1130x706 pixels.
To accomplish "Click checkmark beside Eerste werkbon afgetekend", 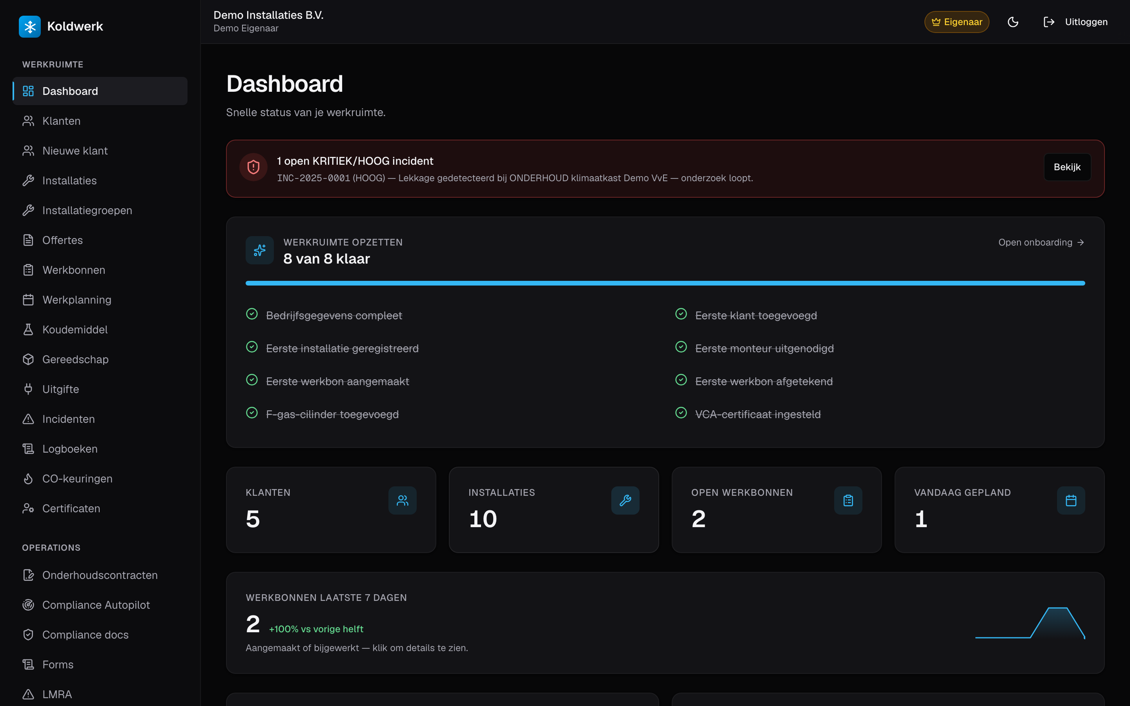I will (681, 380).
